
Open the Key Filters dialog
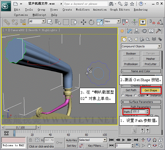(x=96, y=146)
